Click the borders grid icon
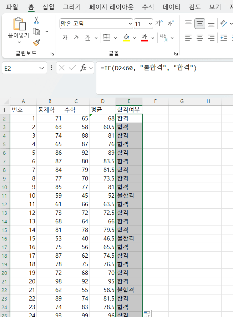Screen dimensions: 233x317 107,38
